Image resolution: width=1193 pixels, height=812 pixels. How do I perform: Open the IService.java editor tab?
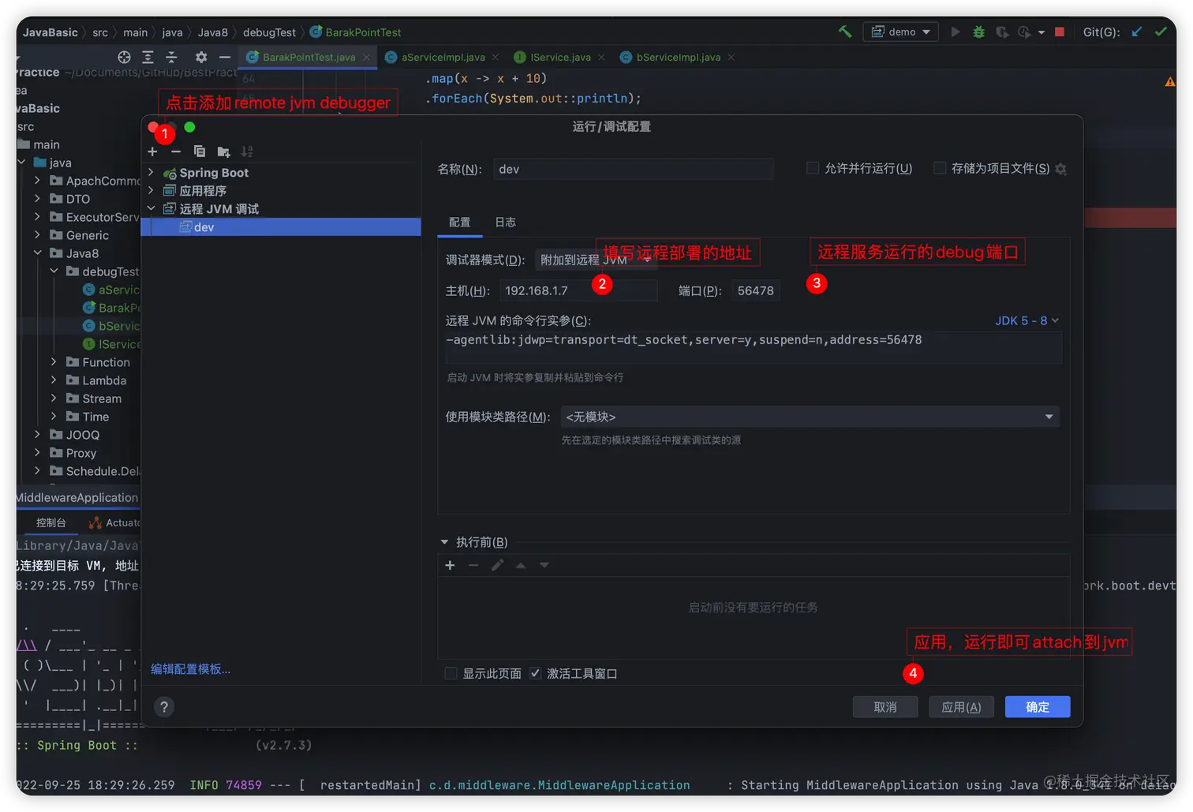(x=560, y=58)
